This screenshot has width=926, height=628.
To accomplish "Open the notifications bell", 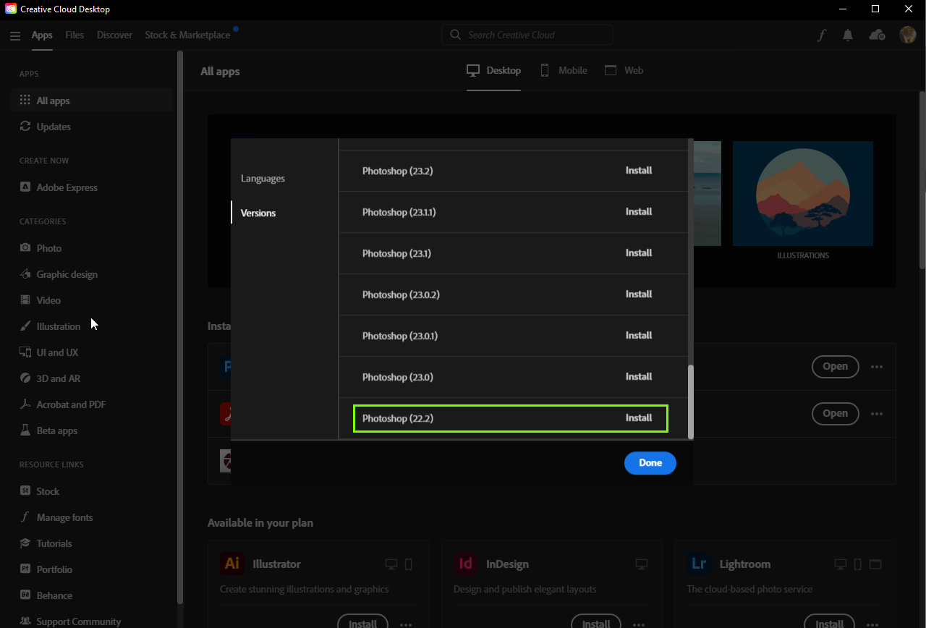I will point(848,34).
